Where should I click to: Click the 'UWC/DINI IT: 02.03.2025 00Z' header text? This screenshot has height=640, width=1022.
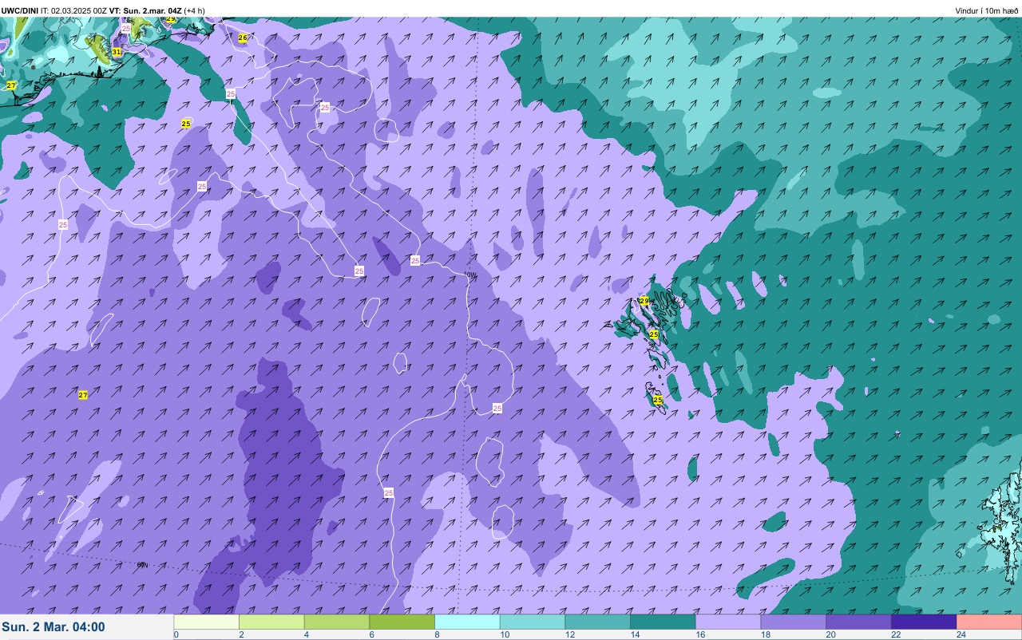(54, 10)
